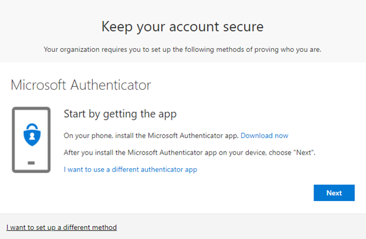366x239 pixels.
Task: Click the Keep your account secure heading
Action: (182, 27)
